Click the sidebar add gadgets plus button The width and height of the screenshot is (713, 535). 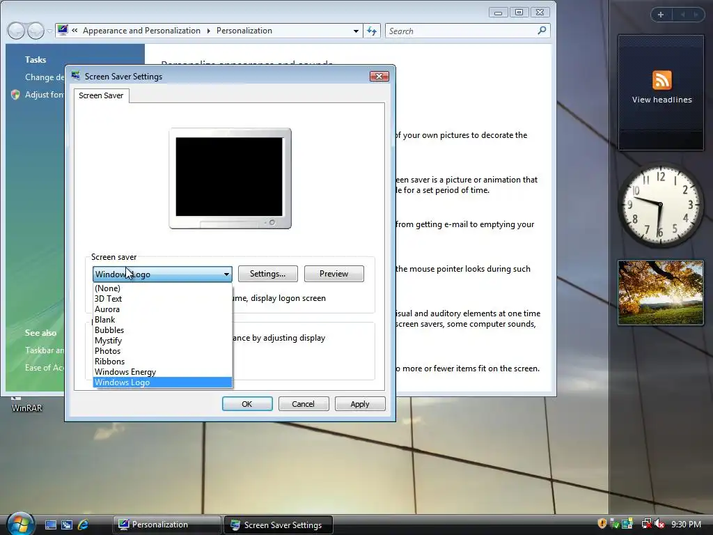pyautogui.click(x=661, y=15)
